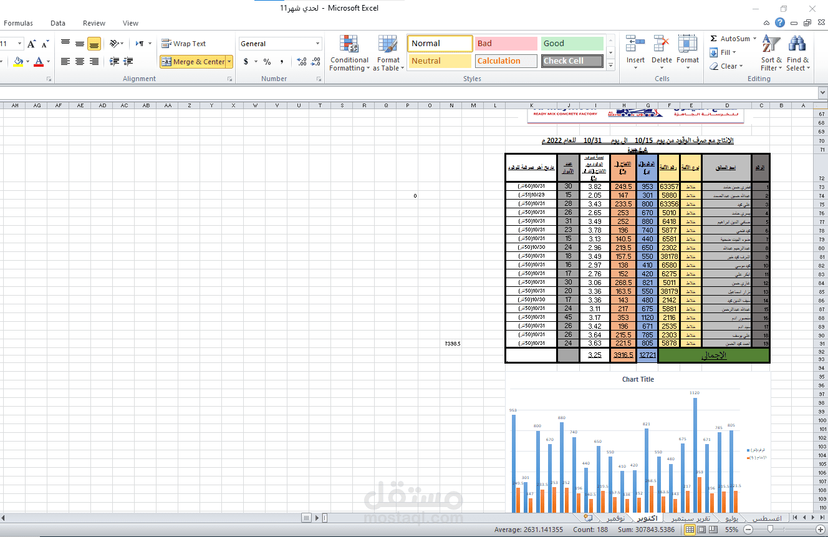Apply dollar accounting number format
828x537 pixels.
pos(246,62)
